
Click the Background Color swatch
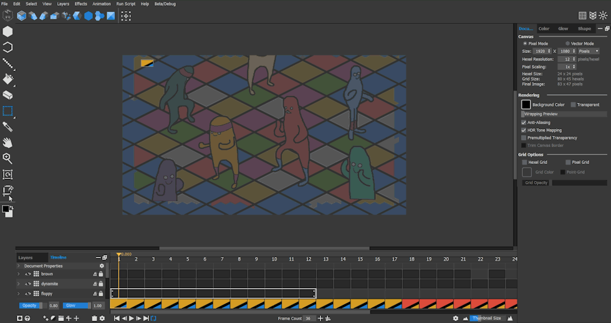point(526,105)
